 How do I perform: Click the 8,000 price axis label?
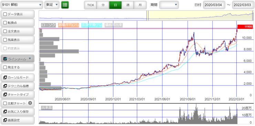point(248,49)
